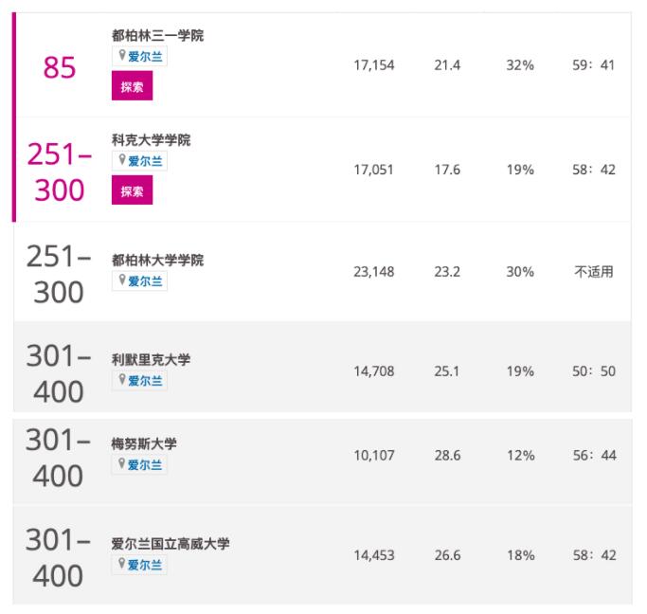The image size is (647, 614).
Task: Click location pin icon under 都柏林三一学院
Action: (121, 57)
